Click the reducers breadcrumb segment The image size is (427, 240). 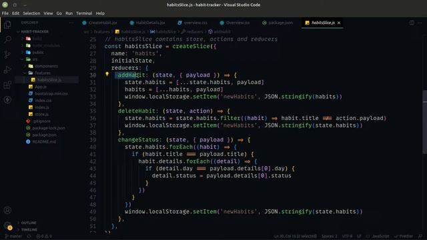pyautogui.click(x=192, y=32)
